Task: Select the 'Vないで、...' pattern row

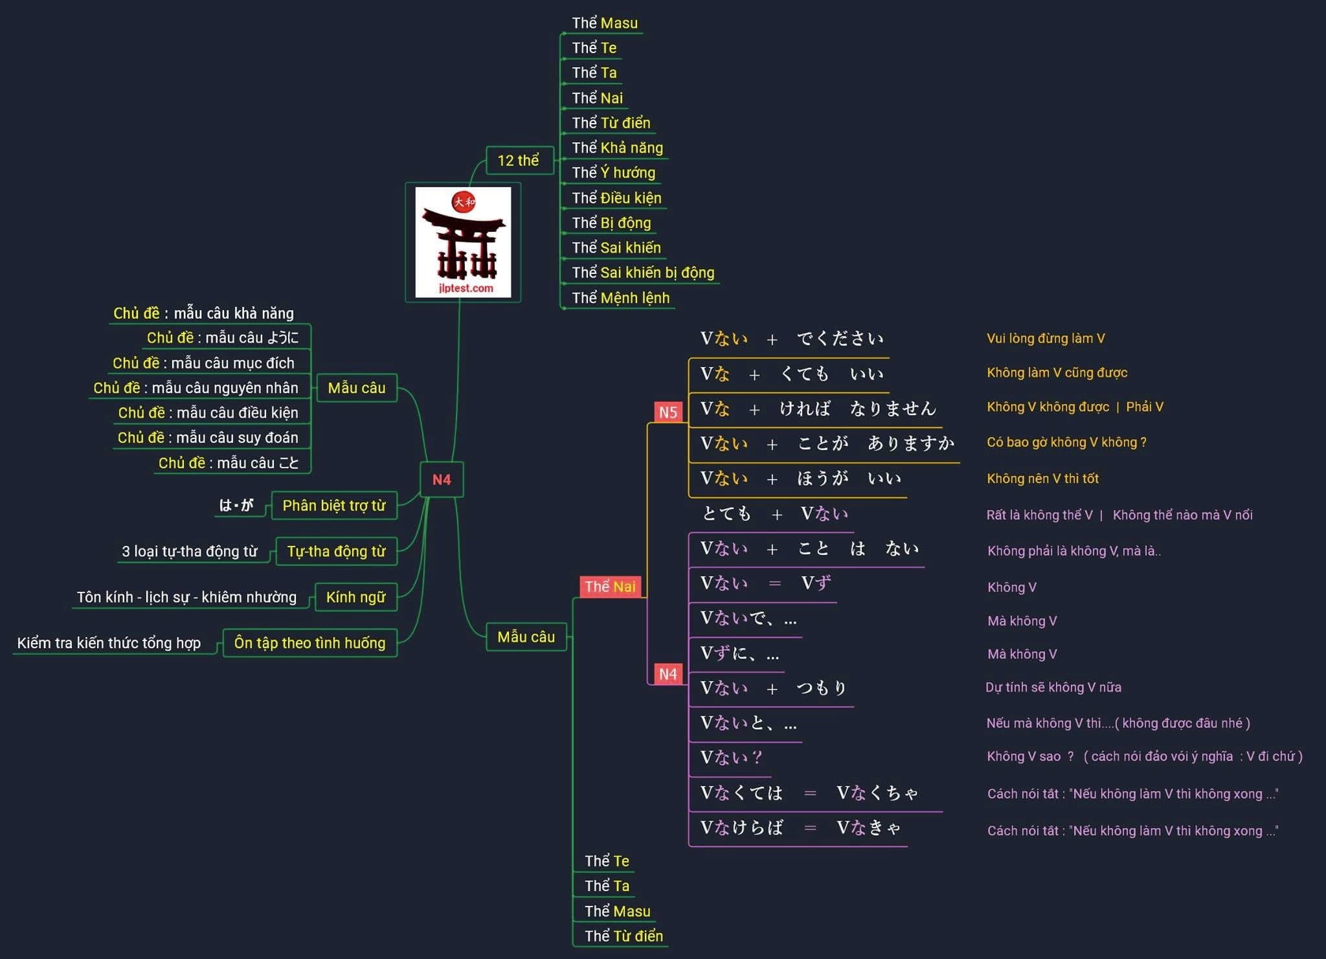Action: click(748, 618)
